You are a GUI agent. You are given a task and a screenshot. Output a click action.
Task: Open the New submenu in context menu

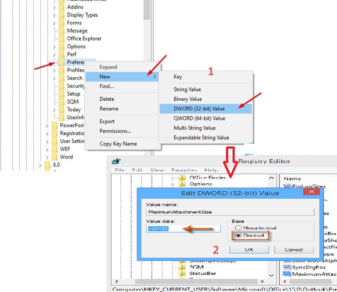122,77
